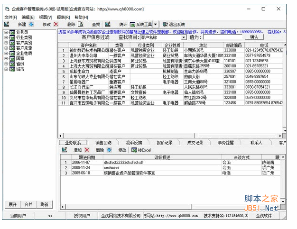The width and height of the screenshot is (297, 229).
Task: Open the 系统工具 dropdown arrow
Action: click(155, 24)
